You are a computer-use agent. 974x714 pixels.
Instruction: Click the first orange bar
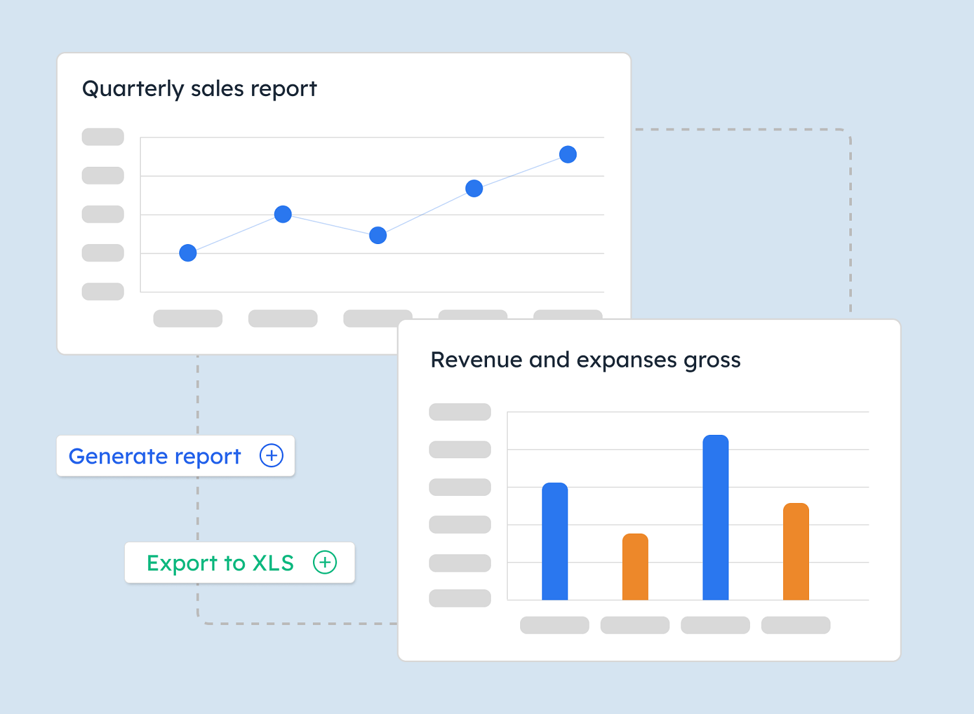(635, 568)
